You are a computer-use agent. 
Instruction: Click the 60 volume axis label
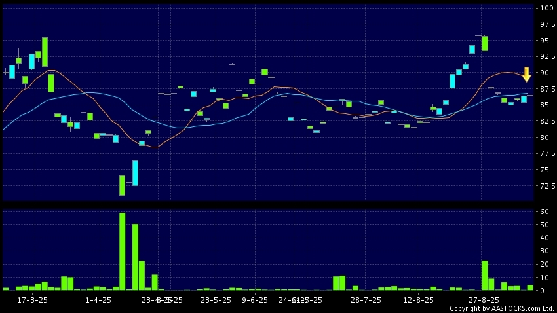point(544,212)
